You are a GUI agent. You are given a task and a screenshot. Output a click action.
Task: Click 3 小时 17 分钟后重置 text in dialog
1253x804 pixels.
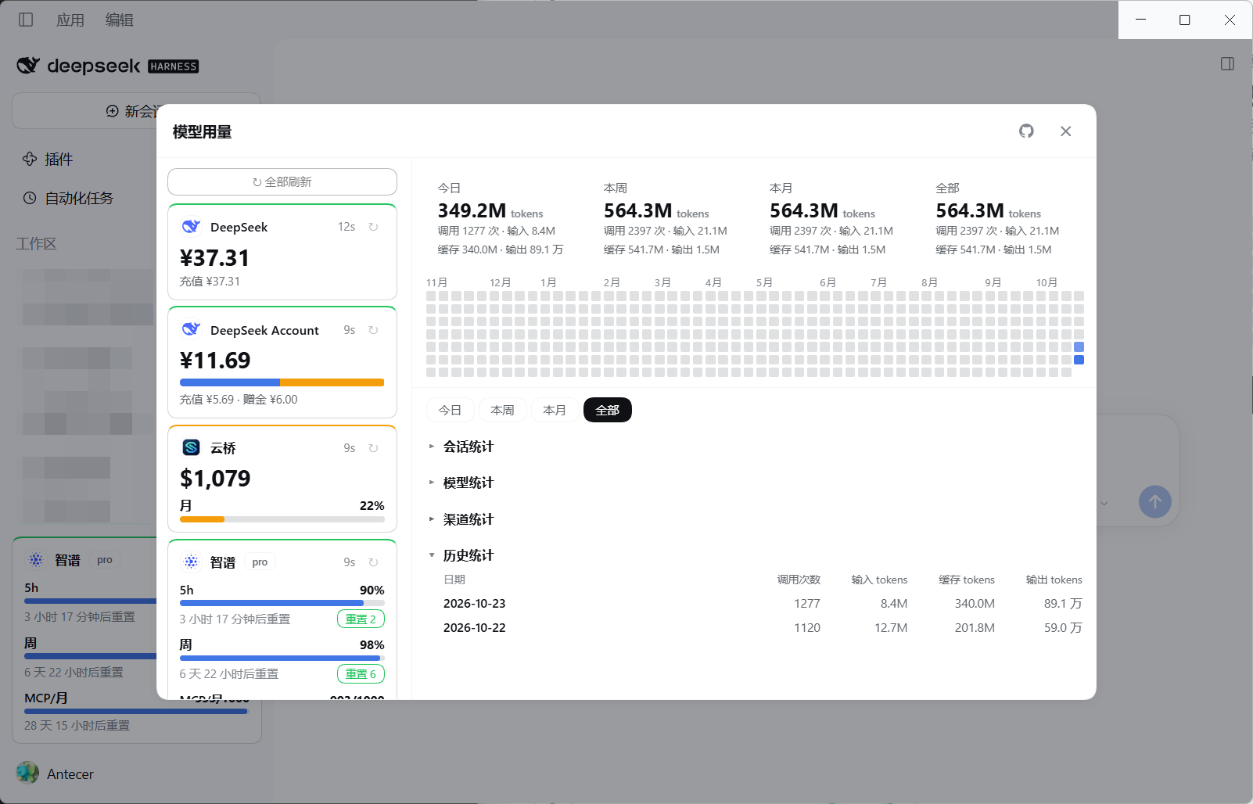click(x=235, y=619)
